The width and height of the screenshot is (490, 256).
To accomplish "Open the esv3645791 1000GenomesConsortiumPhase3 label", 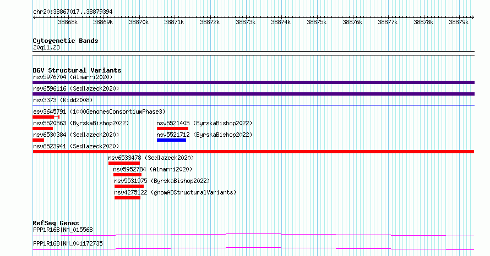I will click(x=99, y=112).
